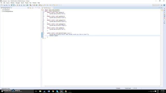Viewport: 166px width, 93px height.
Task: Open the New Java Class dropdown arrow
Action: click(38, 5)
